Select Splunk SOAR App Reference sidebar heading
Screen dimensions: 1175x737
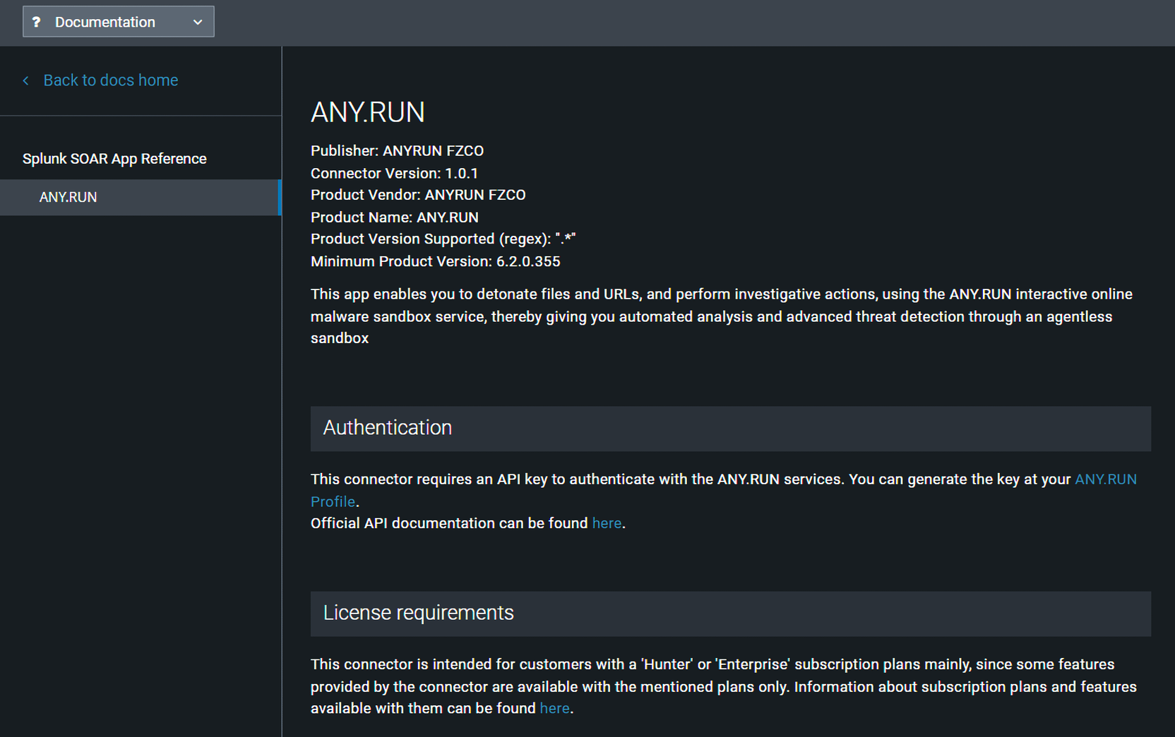114,159
